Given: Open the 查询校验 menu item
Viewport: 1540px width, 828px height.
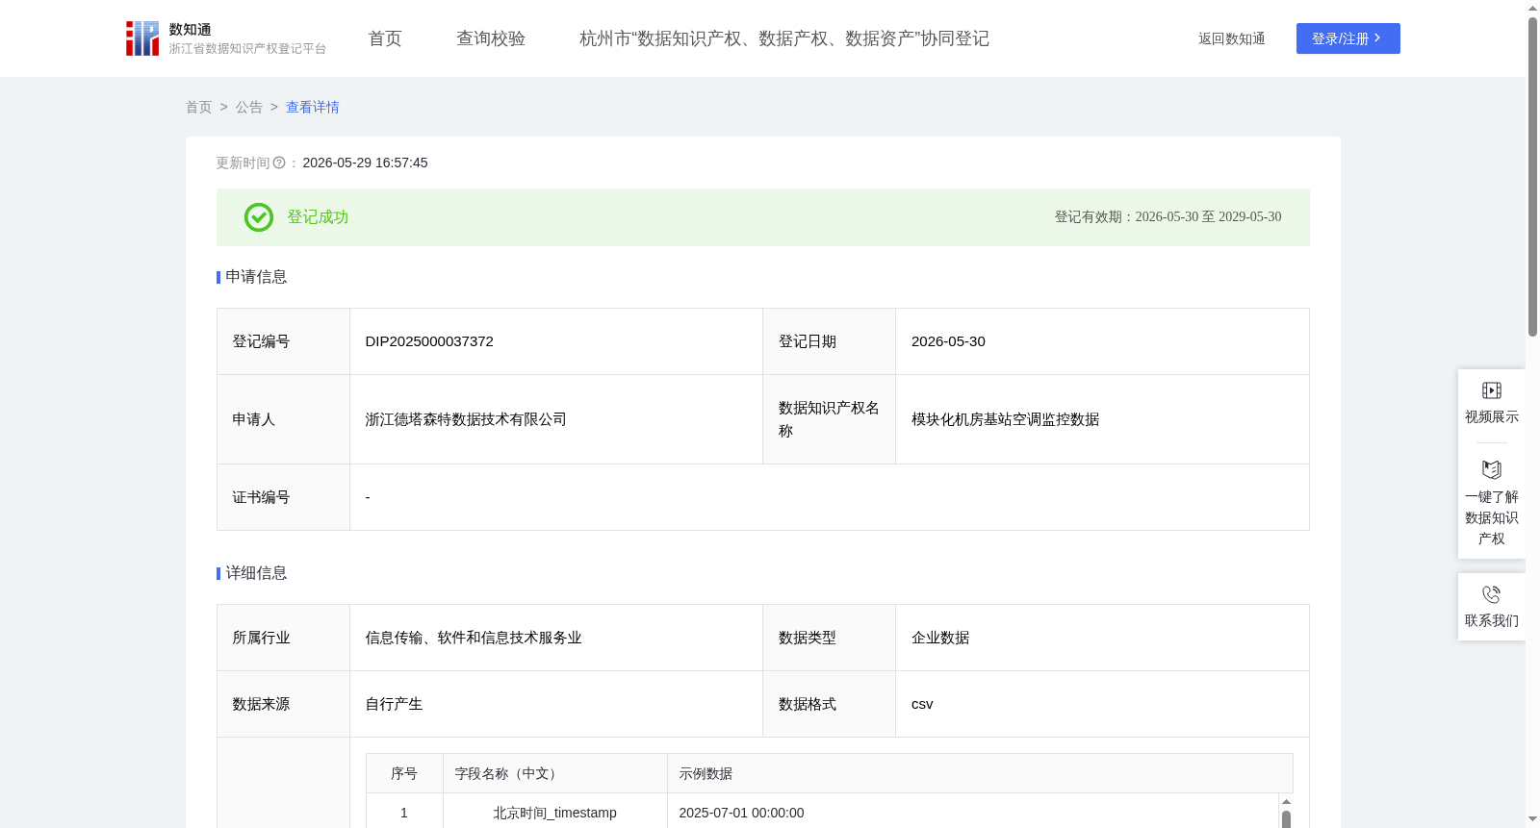Looking at the screenshot, I should coord(491,38).
